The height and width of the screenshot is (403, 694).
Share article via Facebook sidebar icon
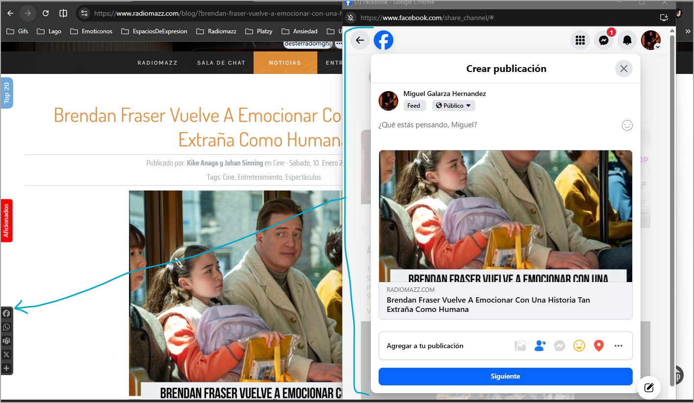click(6, 313)
